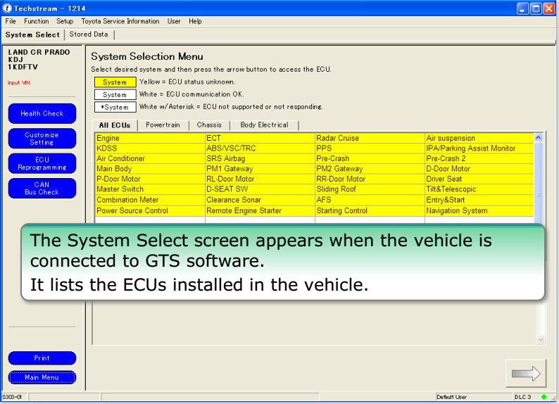This screenshot has width=559, height=404.
Task: Open the Body Electrical tab
Action: (x=264, y=125)
